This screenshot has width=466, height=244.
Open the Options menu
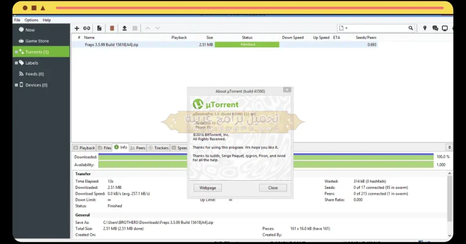click(31, 20)
